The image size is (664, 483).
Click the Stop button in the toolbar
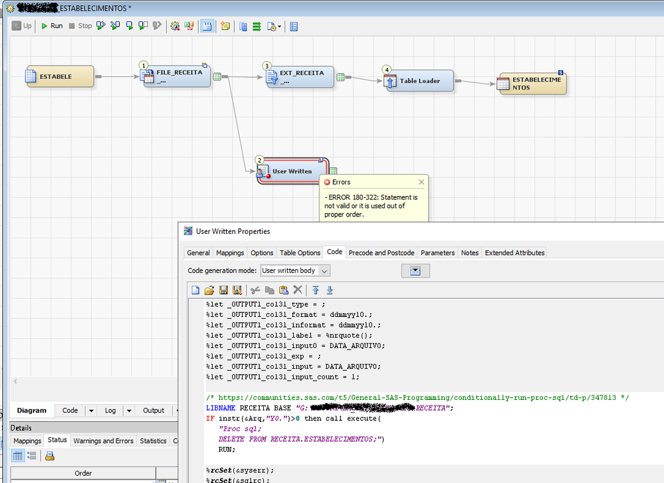(80, 26)
